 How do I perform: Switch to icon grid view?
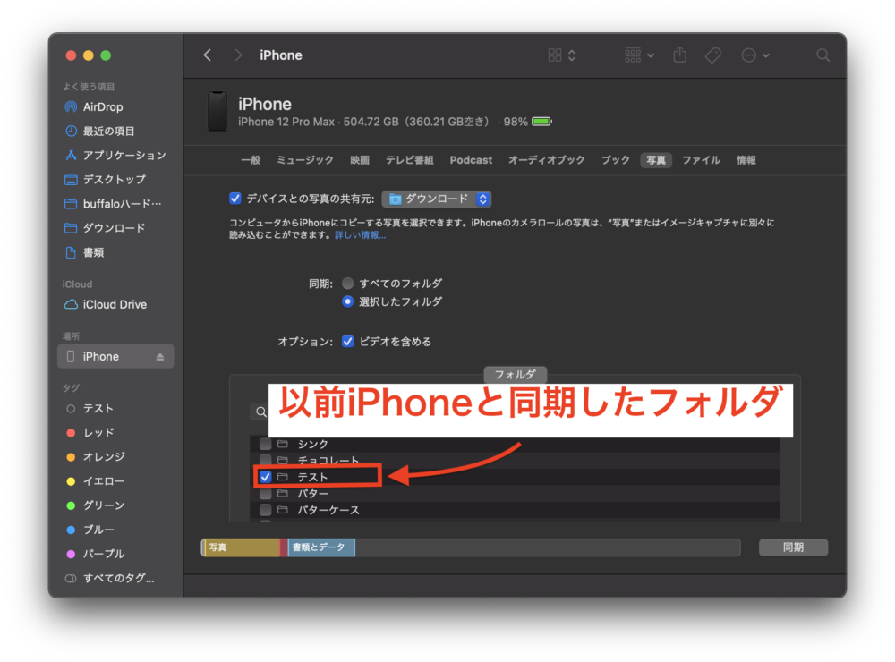point(562,55)
